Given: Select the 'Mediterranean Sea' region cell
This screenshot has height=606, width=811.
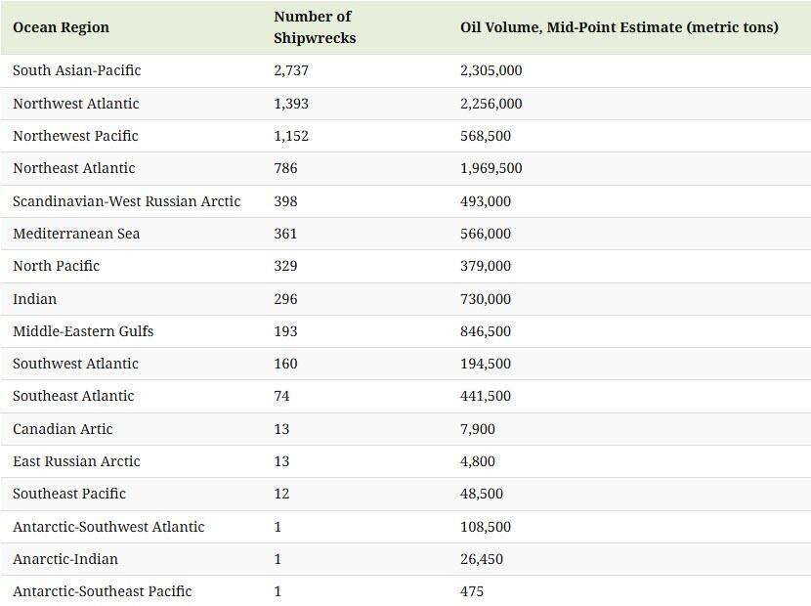Looking at the screenshot, I should (76, 234).
